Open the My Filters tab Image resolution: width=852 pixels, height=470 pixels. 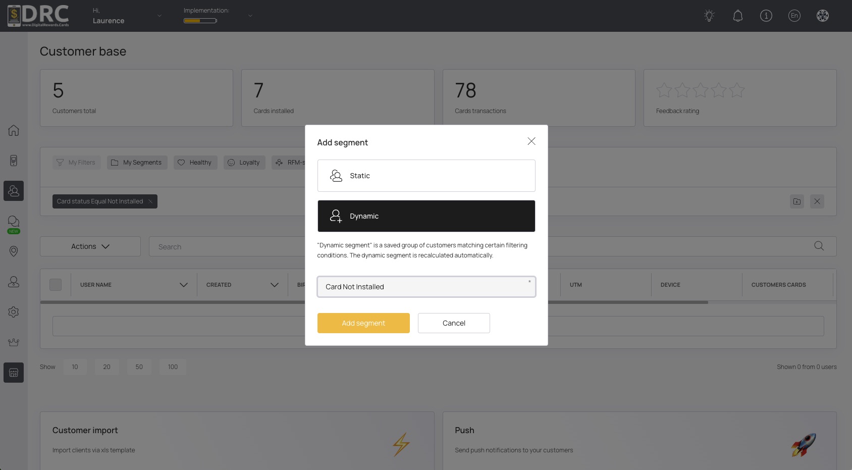tap(77, 163)
